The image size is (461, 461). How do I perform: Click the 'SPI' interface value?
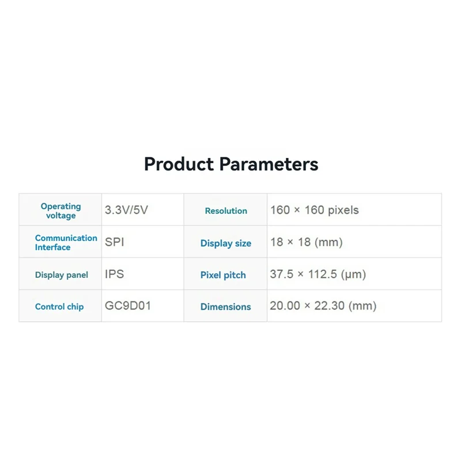click(114, 242)
